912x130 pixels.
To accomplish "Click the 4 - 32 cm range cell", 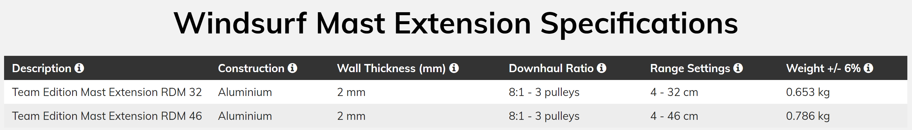I will coord(674,92).
